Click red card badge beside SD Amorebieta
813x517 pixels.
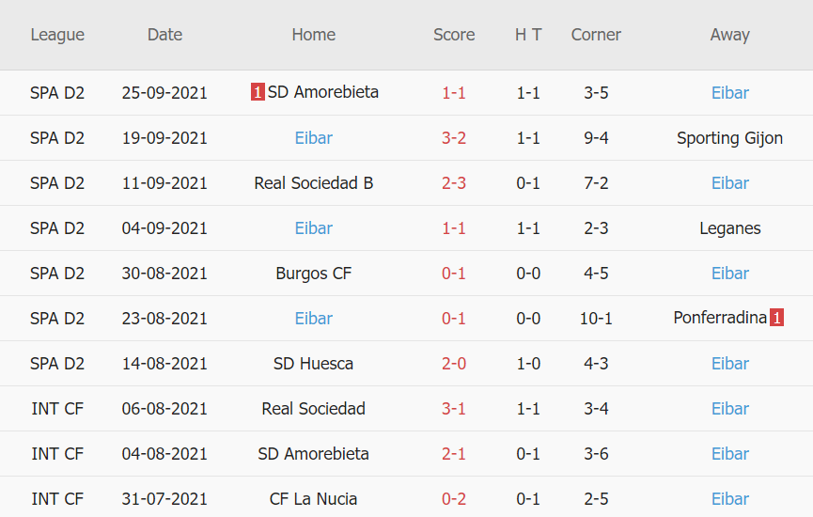click(258, 92)
